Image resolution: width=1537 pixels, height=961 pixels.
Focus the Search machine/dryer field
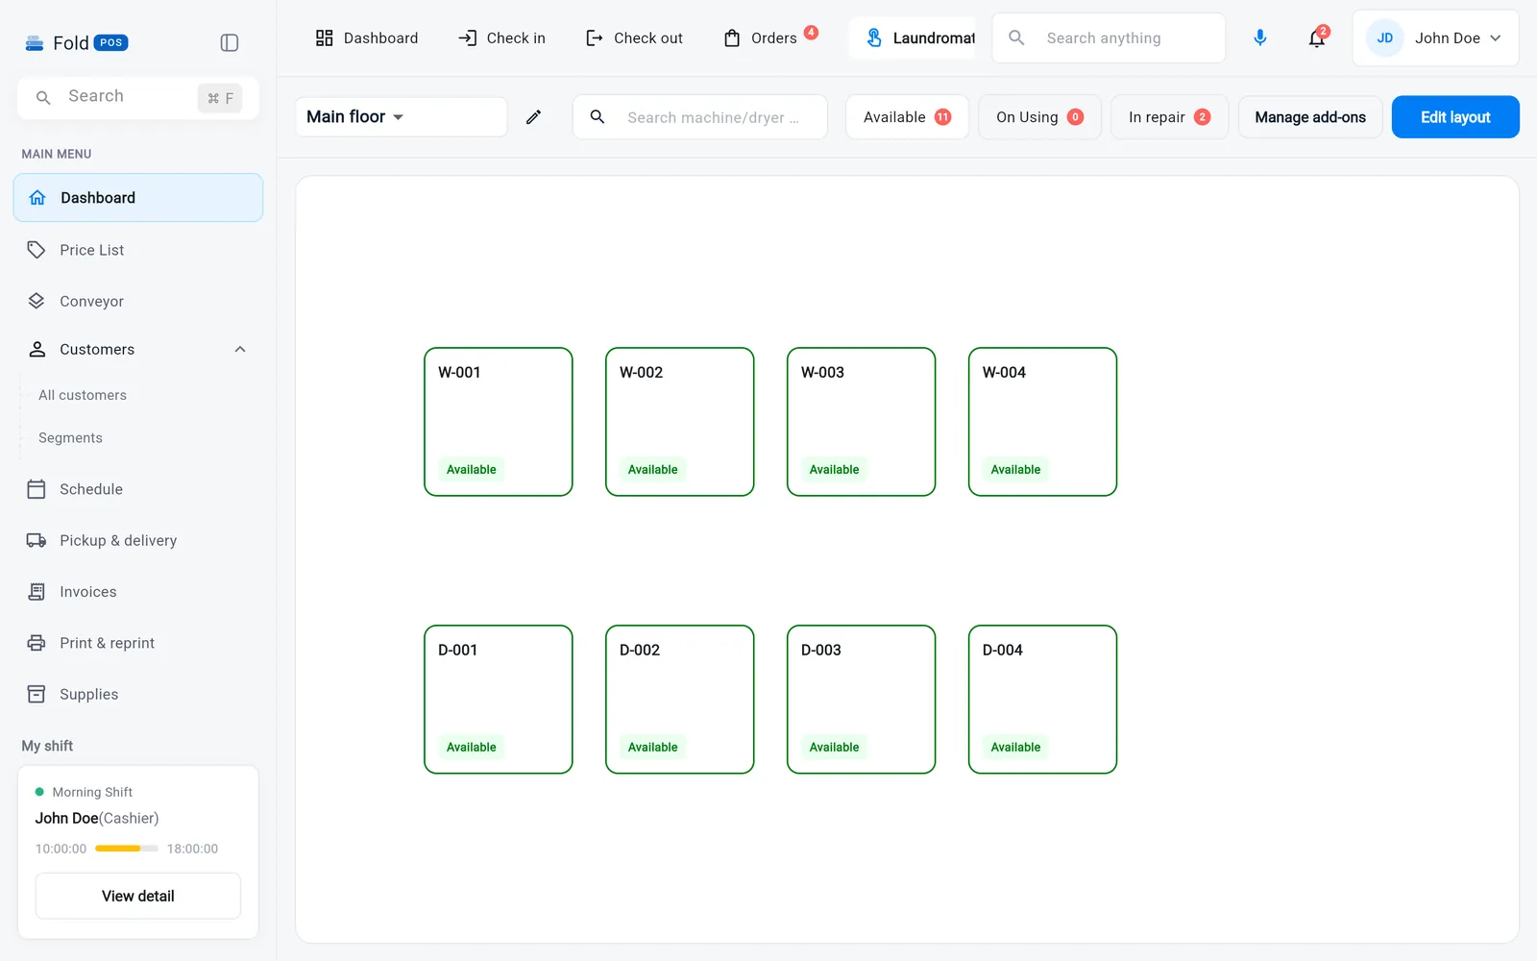click(700, 117)
